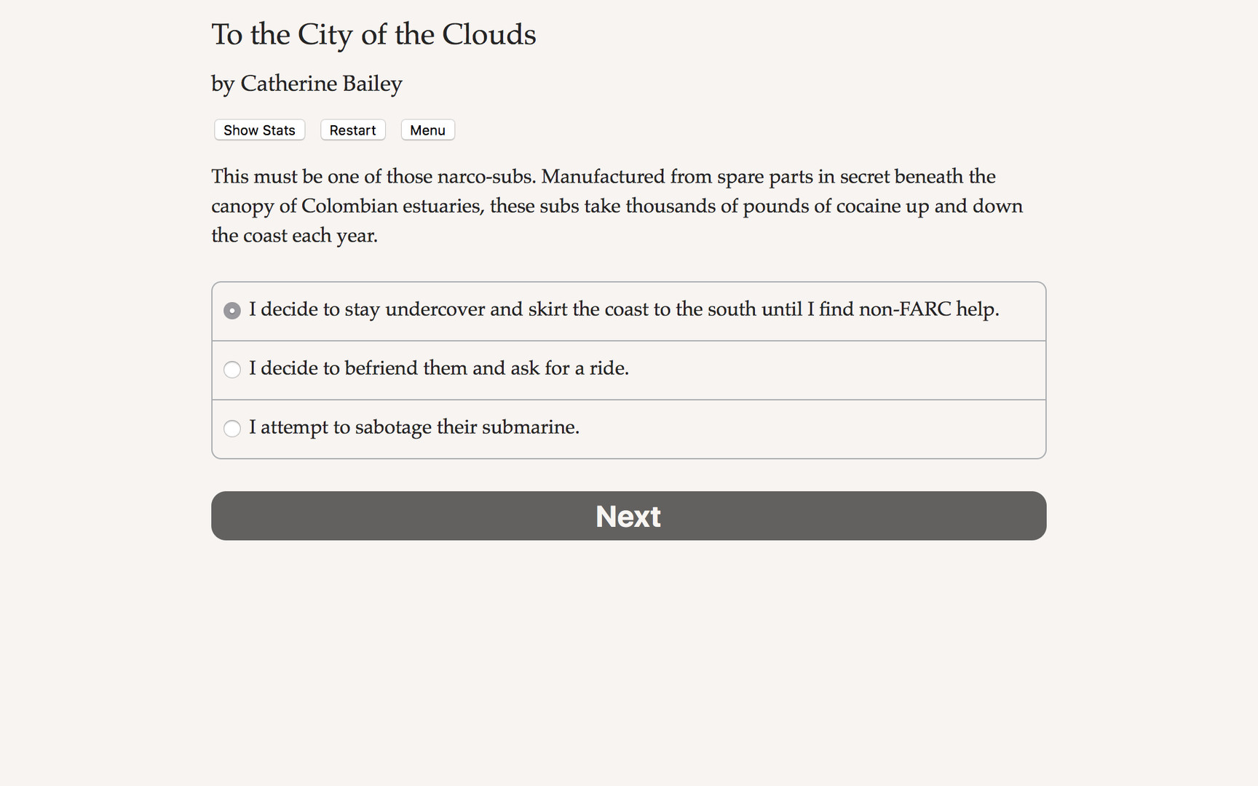Click the radio button for befriending the smugglers

[x=232, y=370]
